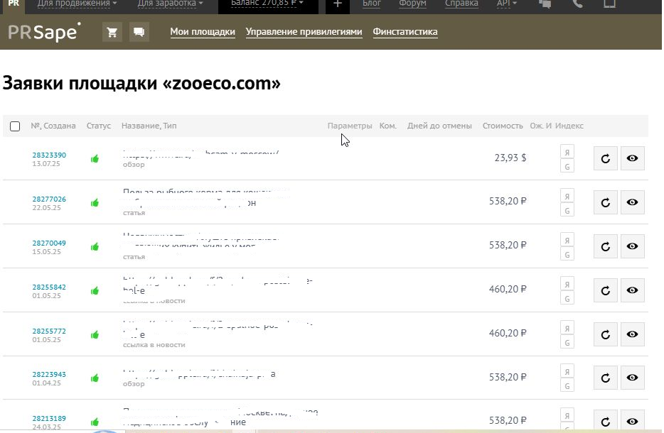Expand the «Для заработка» dropdown
This screenshot has width=664, height=433.
(170, 4)
